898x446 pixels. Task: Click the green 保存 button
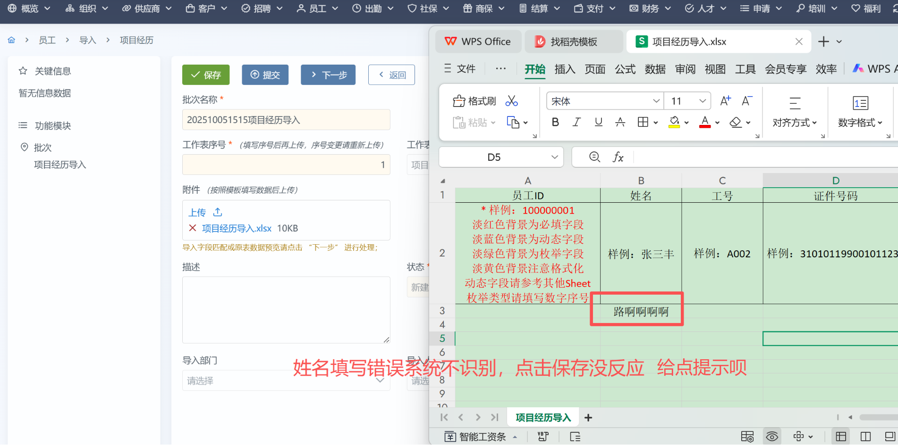click(x=206, y=75)
